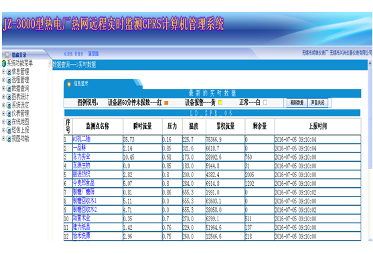Click the globe icon beside 系统功能菜单

point(4,63)
